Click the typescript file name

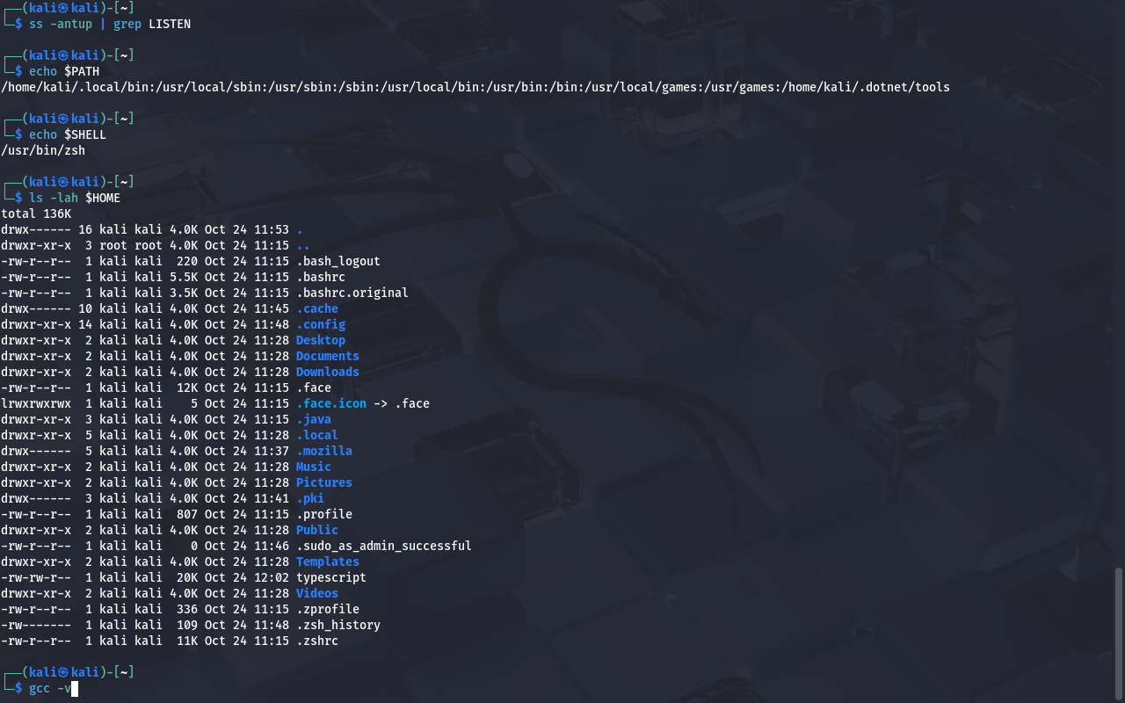(330, 577)
